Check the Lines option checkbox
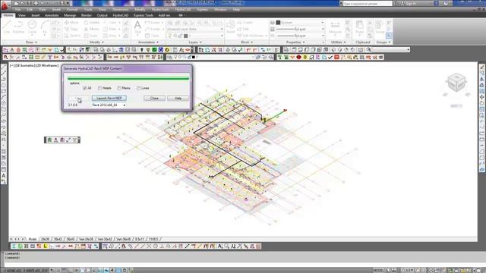The width and height of the screenshot is (486, 273). point(138,88)
